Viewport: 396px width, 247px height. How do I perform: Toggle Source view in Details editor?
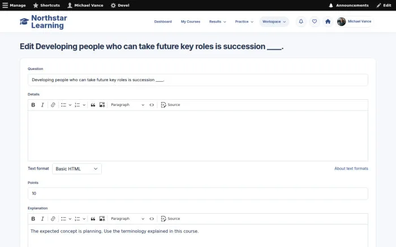pyautogui.click(x=170, y=105)
